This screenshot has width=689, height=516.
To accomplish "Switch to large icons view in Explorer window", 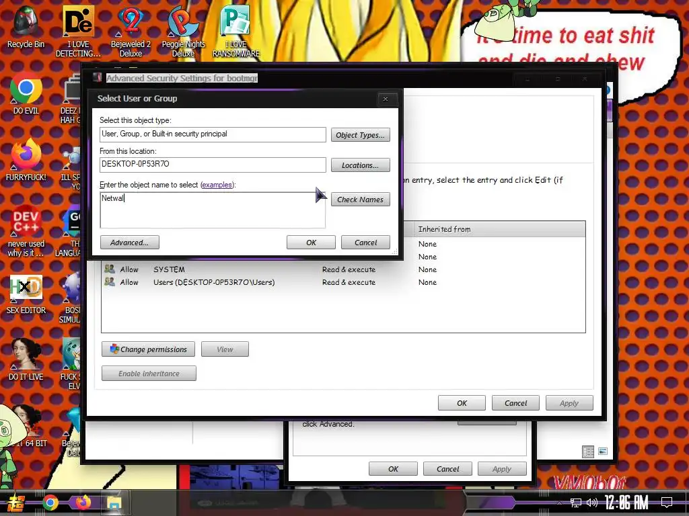I will tap(603, 451).
